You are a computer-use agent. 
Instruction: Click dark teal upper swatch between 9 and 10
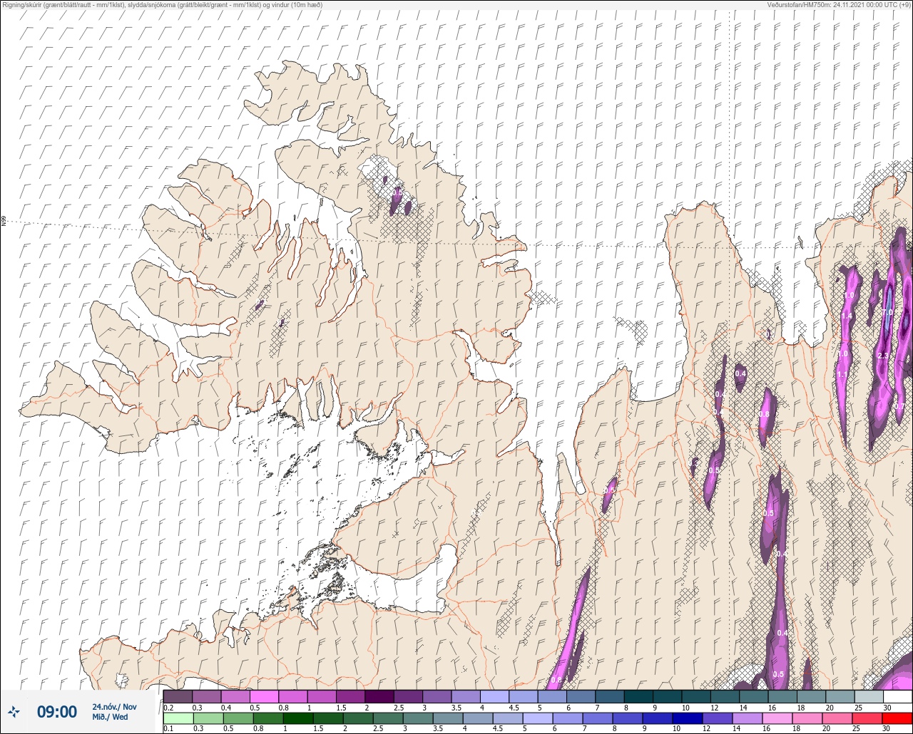(x=667, y=696)
